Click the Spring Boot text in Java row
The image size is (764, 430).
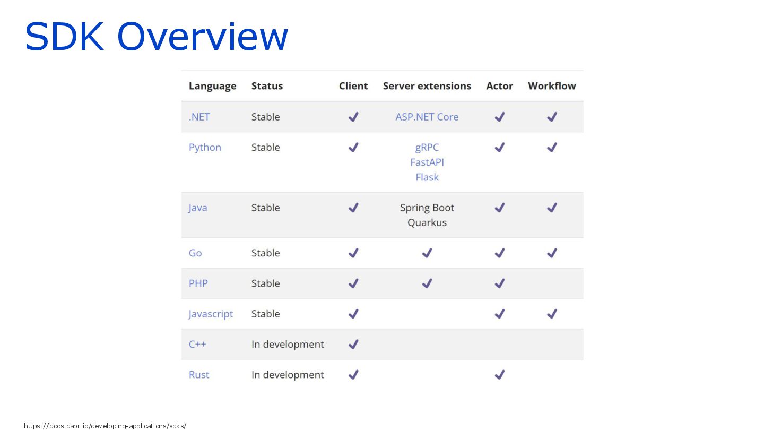(x=427, y=208)
